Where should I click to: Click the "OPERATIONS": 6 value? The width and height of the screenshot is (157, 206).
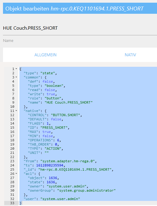[58, 140]
